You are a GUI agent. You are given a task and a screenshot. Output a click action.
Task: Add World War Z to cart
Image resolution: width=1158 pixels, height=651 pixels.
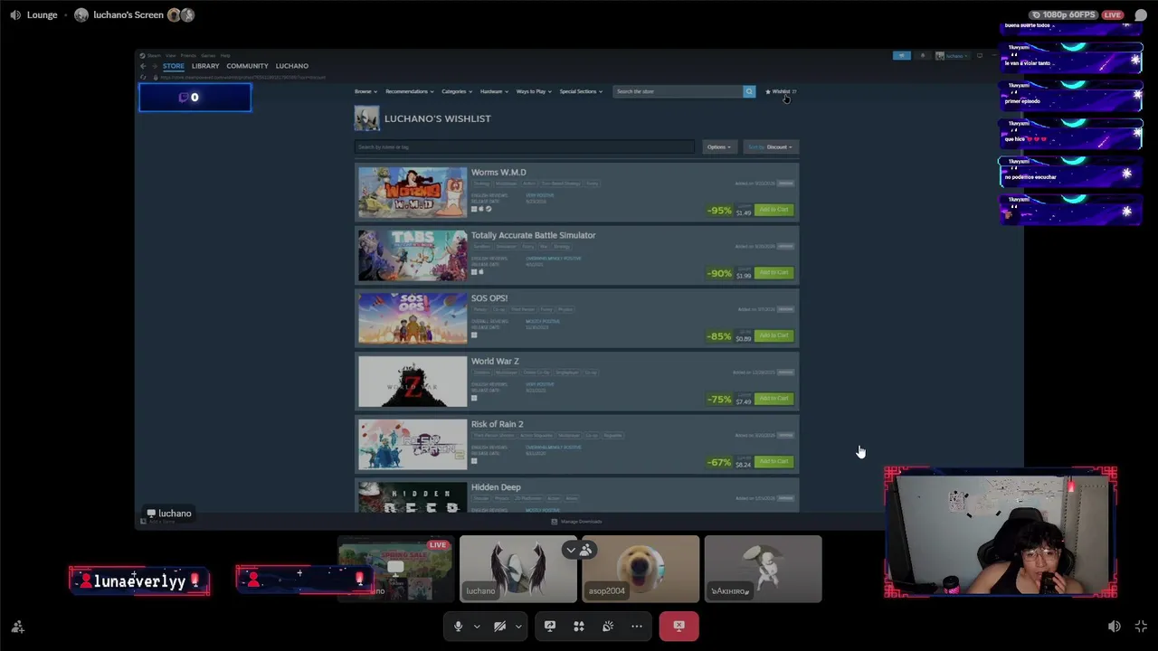click(774, 399)
